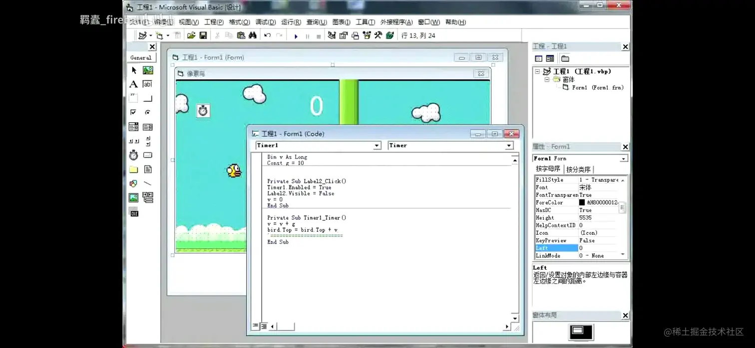This screenshot has width=755, height=348.
Task: Open the Properties Window toolbar icon
Action: pos(344,36)
